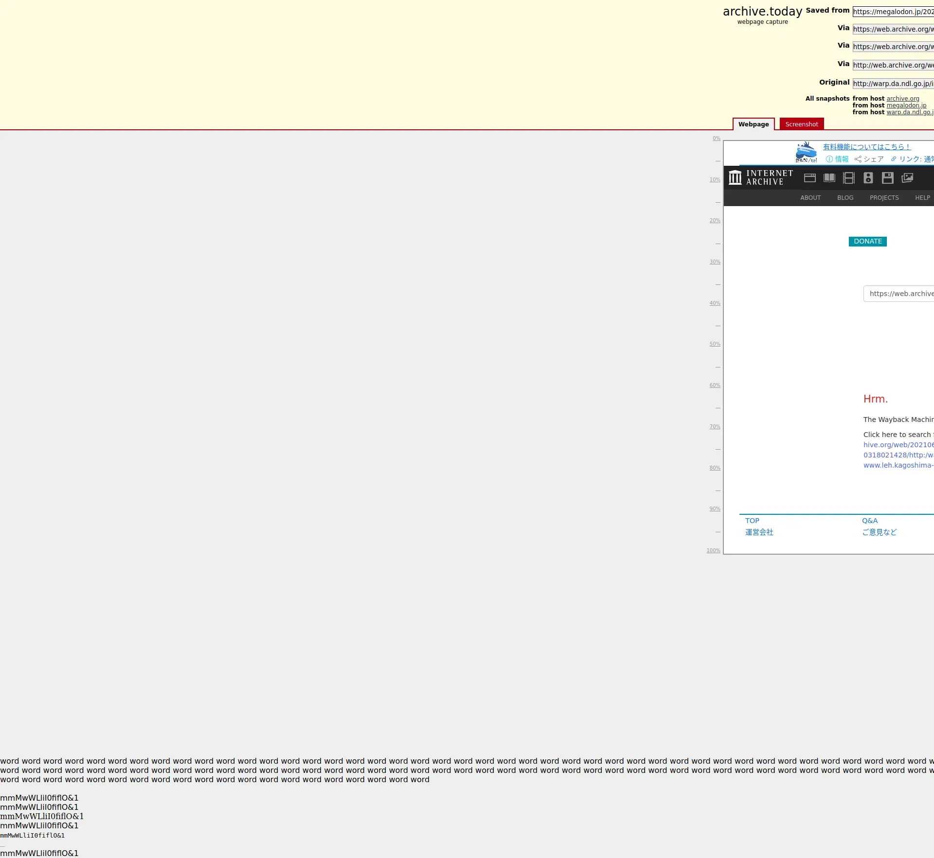Click the Saved from URL field
The height and width of the screenshot is (858, 934).
click(893, 12)
